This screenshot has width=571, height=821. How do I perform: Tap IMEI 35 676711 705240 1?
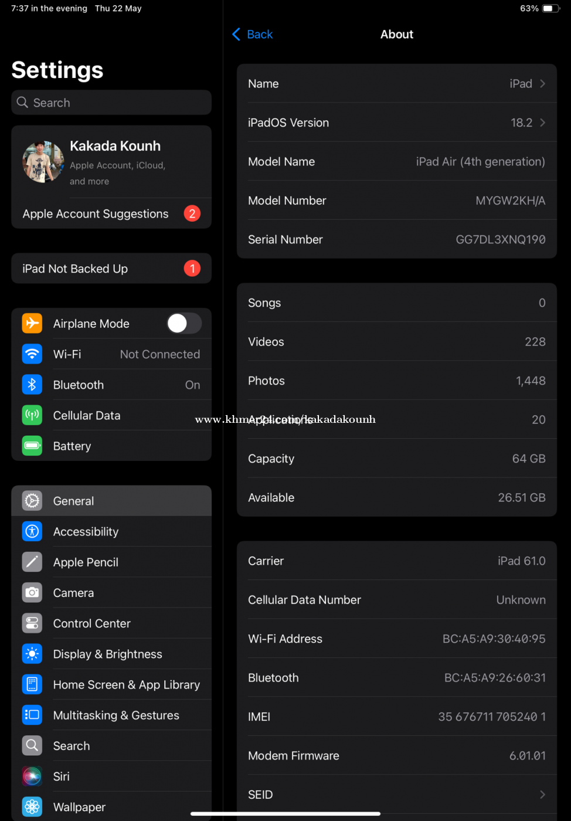point(397,717)
